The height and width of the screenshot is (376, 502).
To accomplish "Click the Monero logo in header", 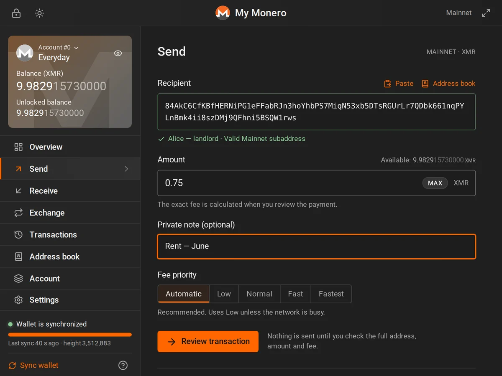I will pos(223,13).
